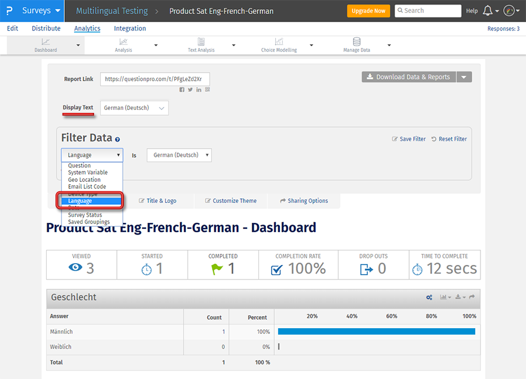This screenshot has height=379, width=526.
Task: Click the Geschlecht share arrow icon
Action: click(x=472, y=298)
